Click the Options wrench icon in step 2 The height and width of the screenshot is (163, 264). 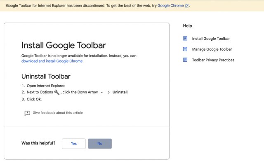(57, 92)
